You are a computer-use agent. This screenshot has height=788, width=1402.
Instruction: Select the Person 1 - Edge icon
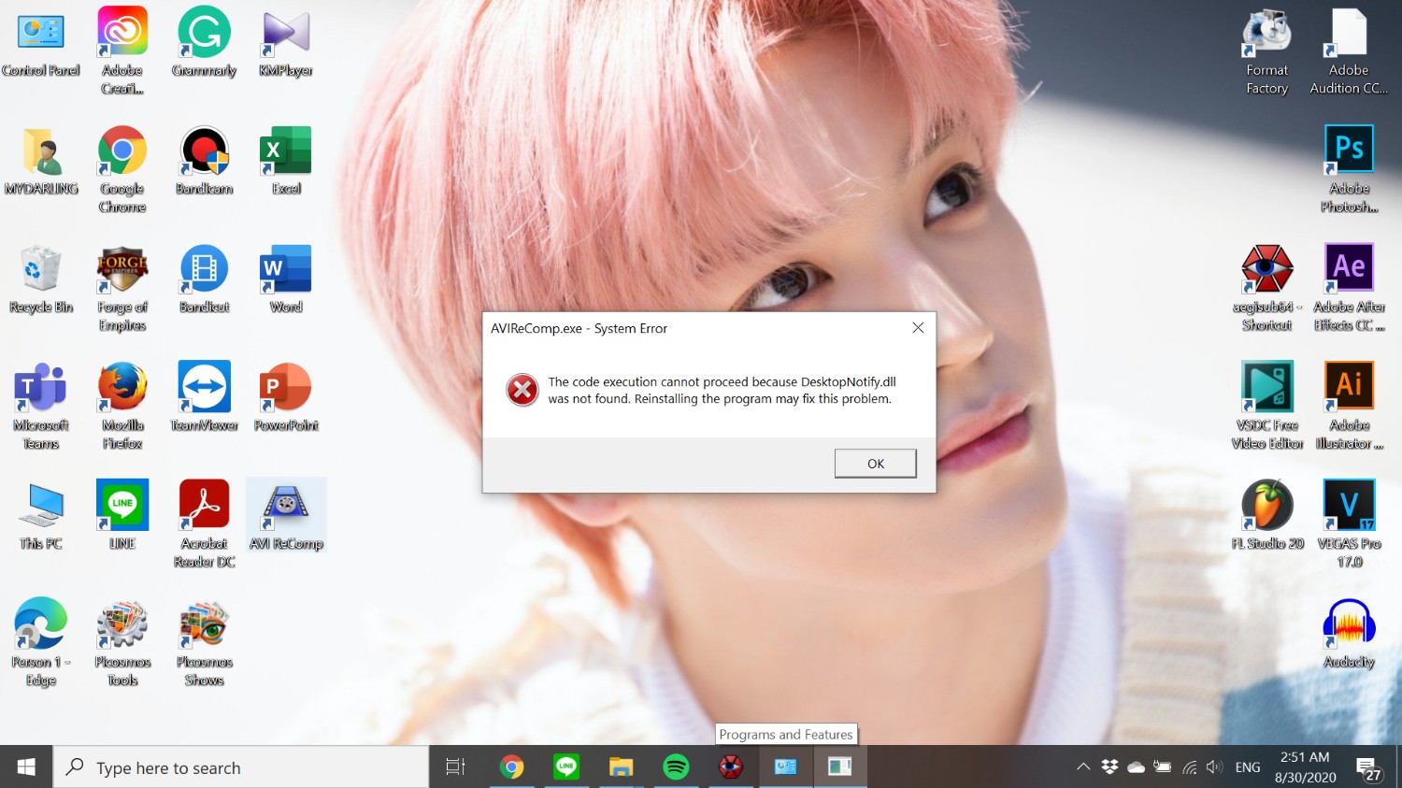coord(41,643)
